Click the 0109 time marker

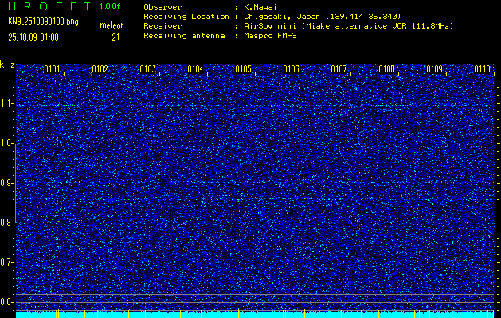pos(434,69)
